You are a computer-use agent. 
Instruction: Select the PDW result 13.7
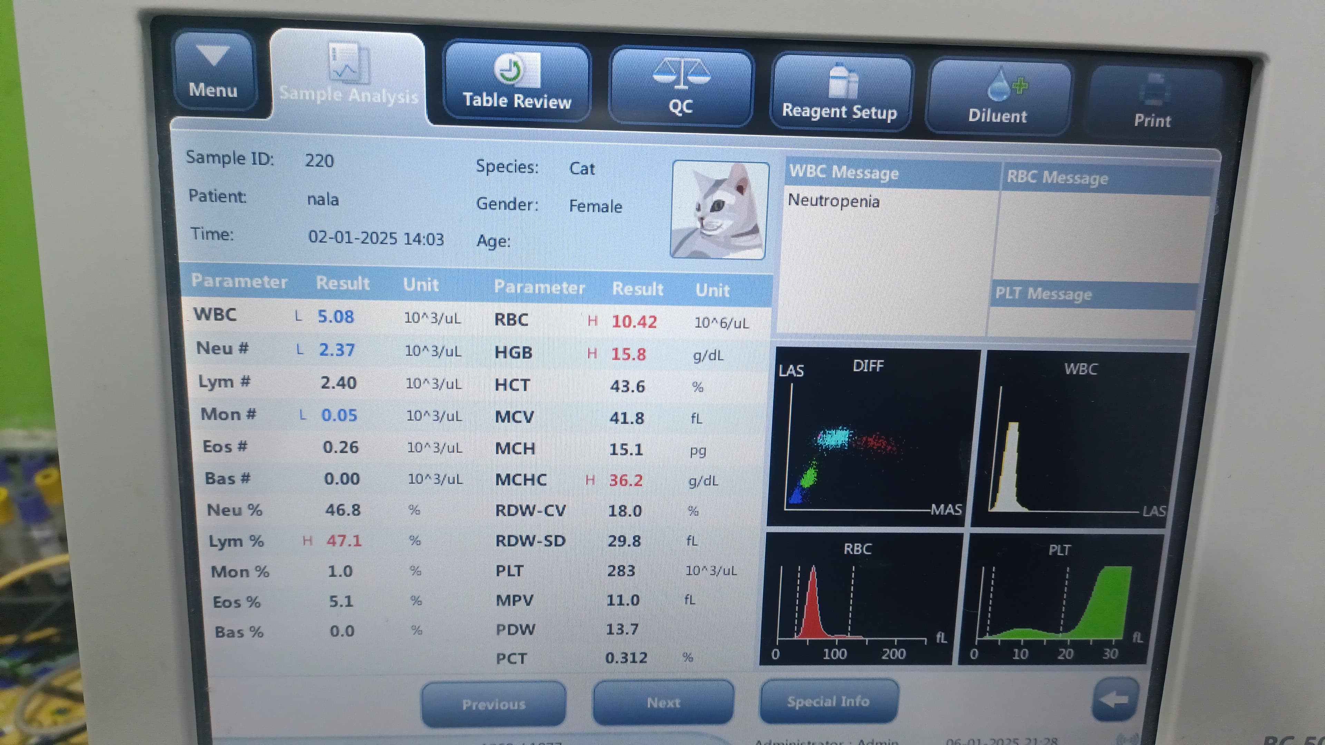(x=622, y=629)
